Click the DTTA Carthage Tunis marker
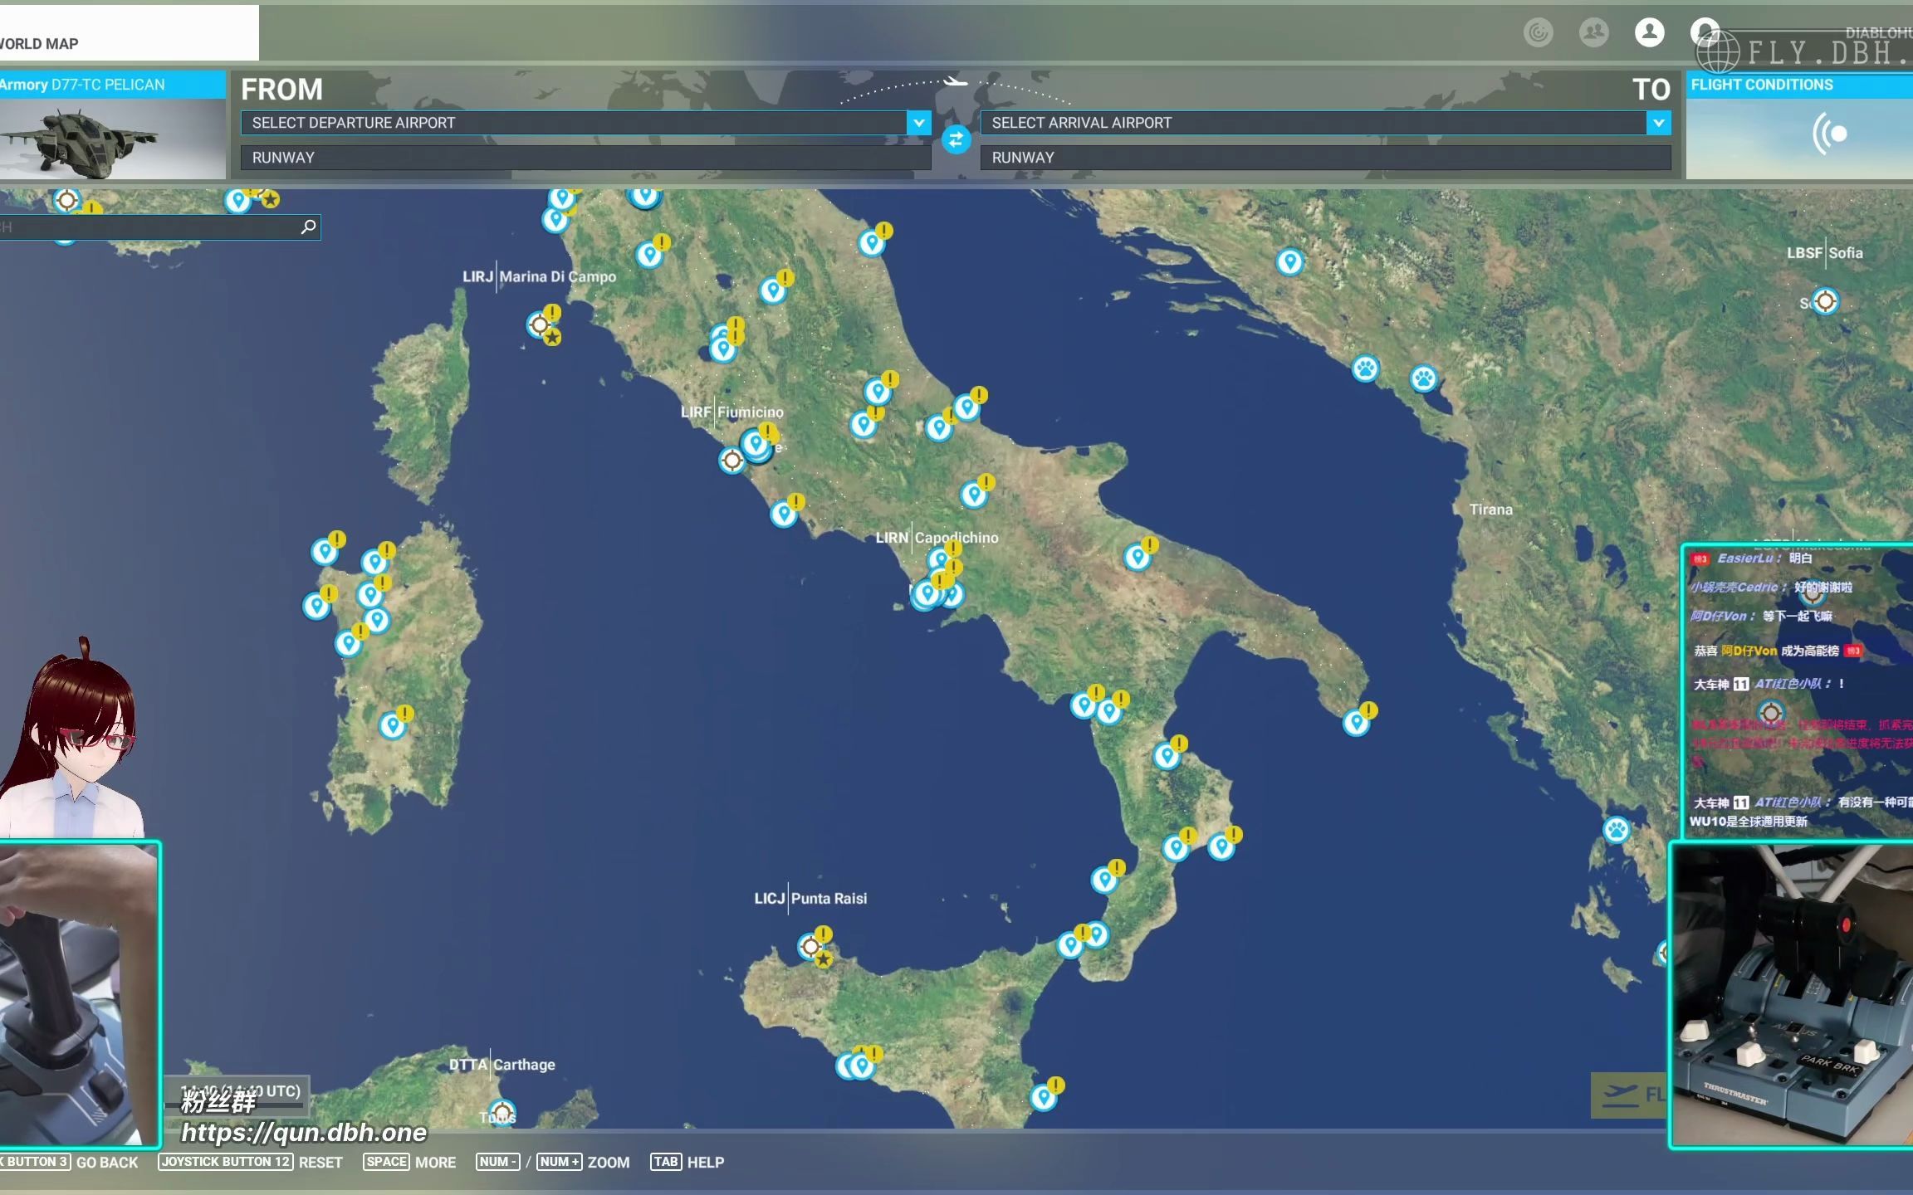1913x1195 pixels. point(501,1112)
